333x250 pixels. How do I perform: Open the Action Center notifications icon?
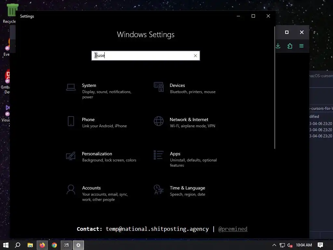pos(320,245)
